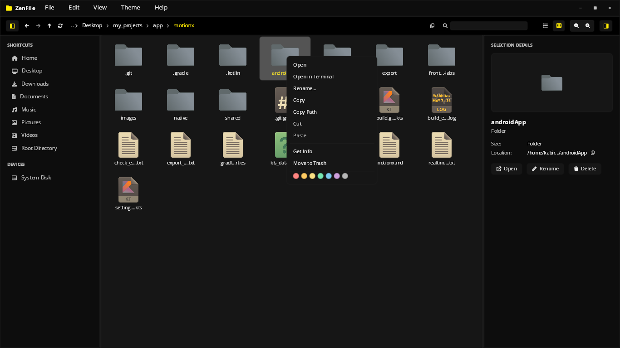Toggle the left sidebar panel button
The image size is (620, 348).
[x=12, y=26]
